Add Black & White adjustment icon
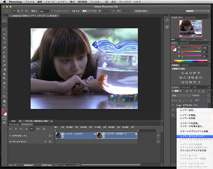Screen dimensions: 213x169 coord(189,78)
